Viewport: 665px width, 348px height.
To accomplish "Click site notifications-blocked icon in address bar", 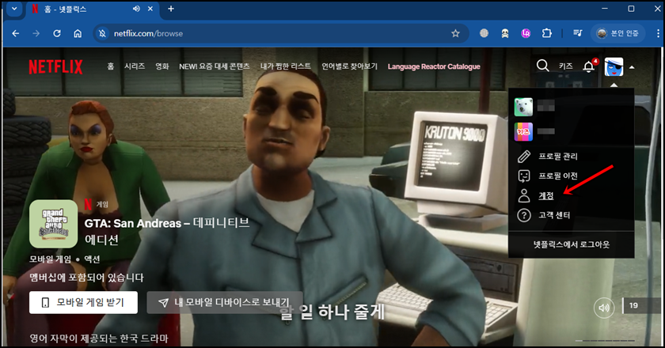I will [x=102, y=33].
